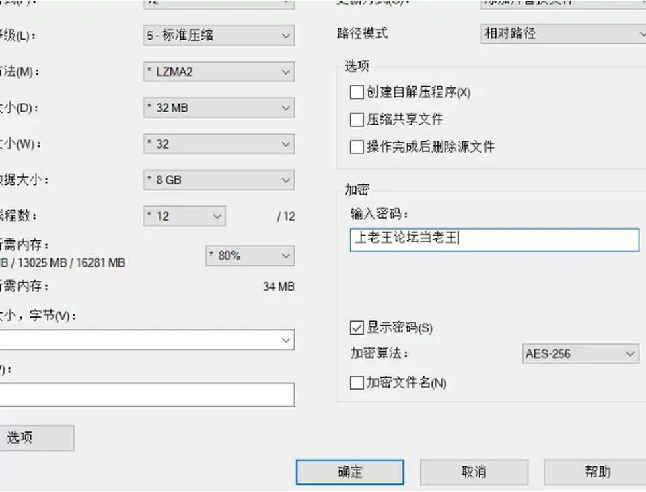
Task: Open the 8 GB solid block size dropdown
Action: coord(219,180)
